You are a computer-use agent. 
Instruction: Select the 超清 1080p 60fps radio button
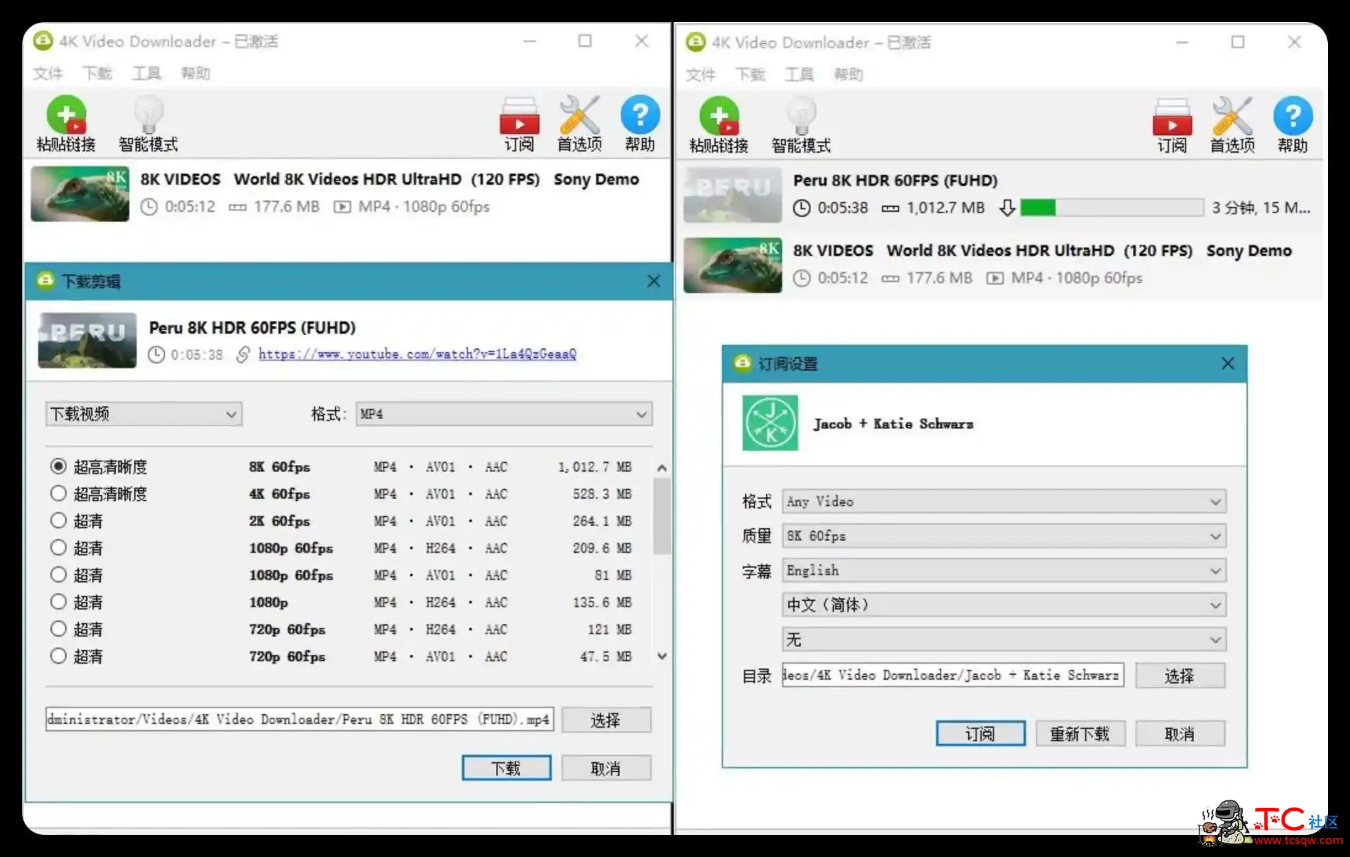56,548
